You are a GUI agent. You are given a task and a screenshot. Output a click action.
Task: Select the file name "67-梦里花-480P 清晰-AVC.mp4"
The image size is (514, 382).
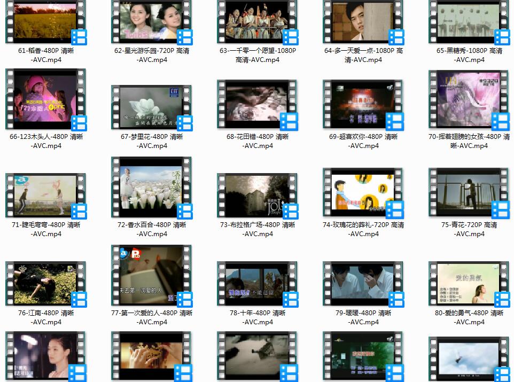(152, 141)
